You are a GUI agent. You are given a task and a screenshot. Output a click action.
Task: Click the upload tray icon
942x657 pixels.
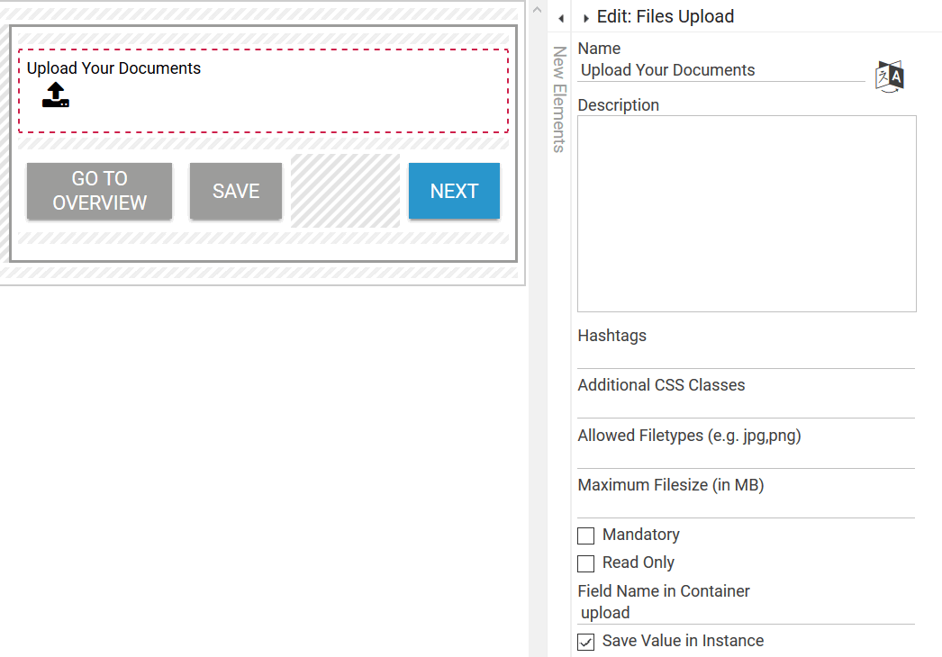[x=56, y=95]
